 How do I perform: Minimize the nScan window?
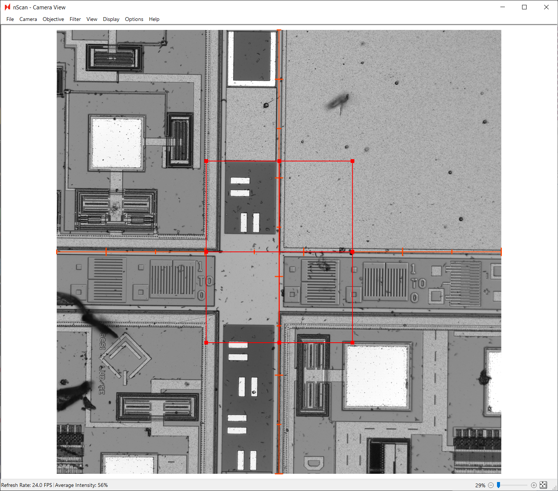coord(502,7)
